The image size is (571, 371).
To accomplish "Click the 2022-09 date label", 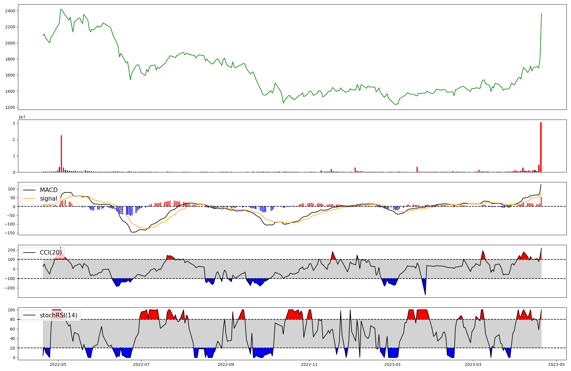I will (x=226, y=364).
